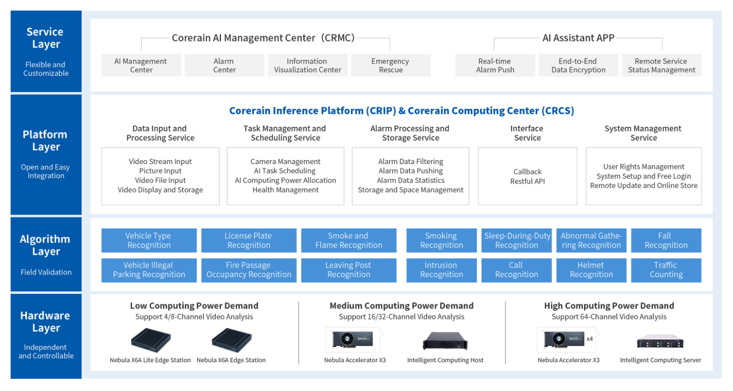
Task: Click the License Plate Recognition tile
Action: tap(248, 241)
